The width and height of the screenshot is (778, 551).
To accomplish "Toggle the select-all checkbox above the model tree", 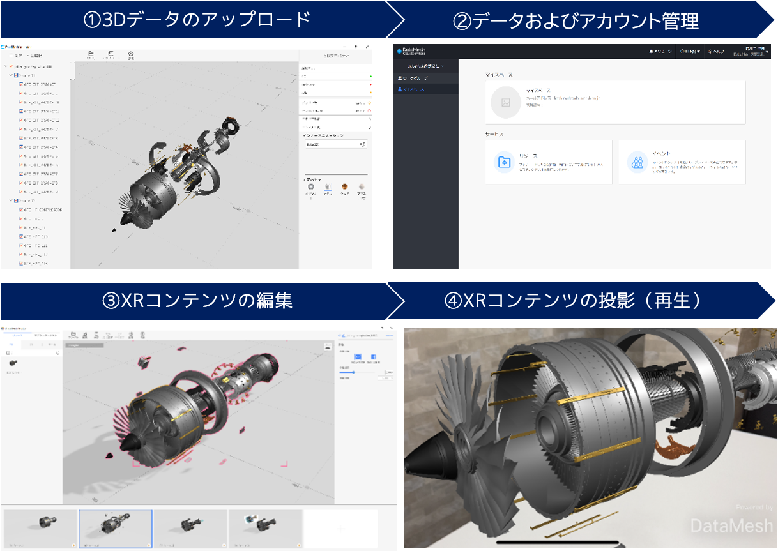I will [x=10, y=56].
